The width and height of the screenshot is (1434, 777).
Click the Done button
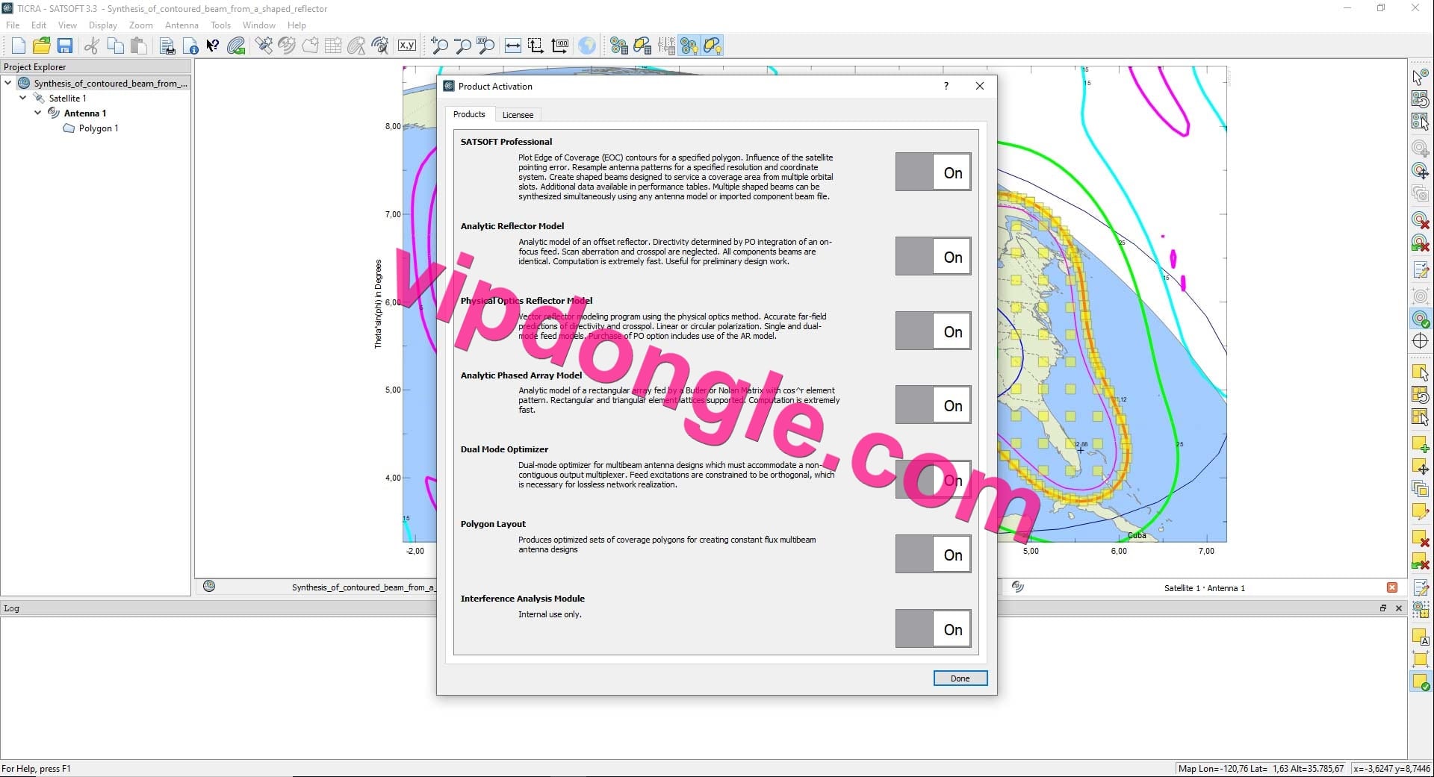[960, 678]
